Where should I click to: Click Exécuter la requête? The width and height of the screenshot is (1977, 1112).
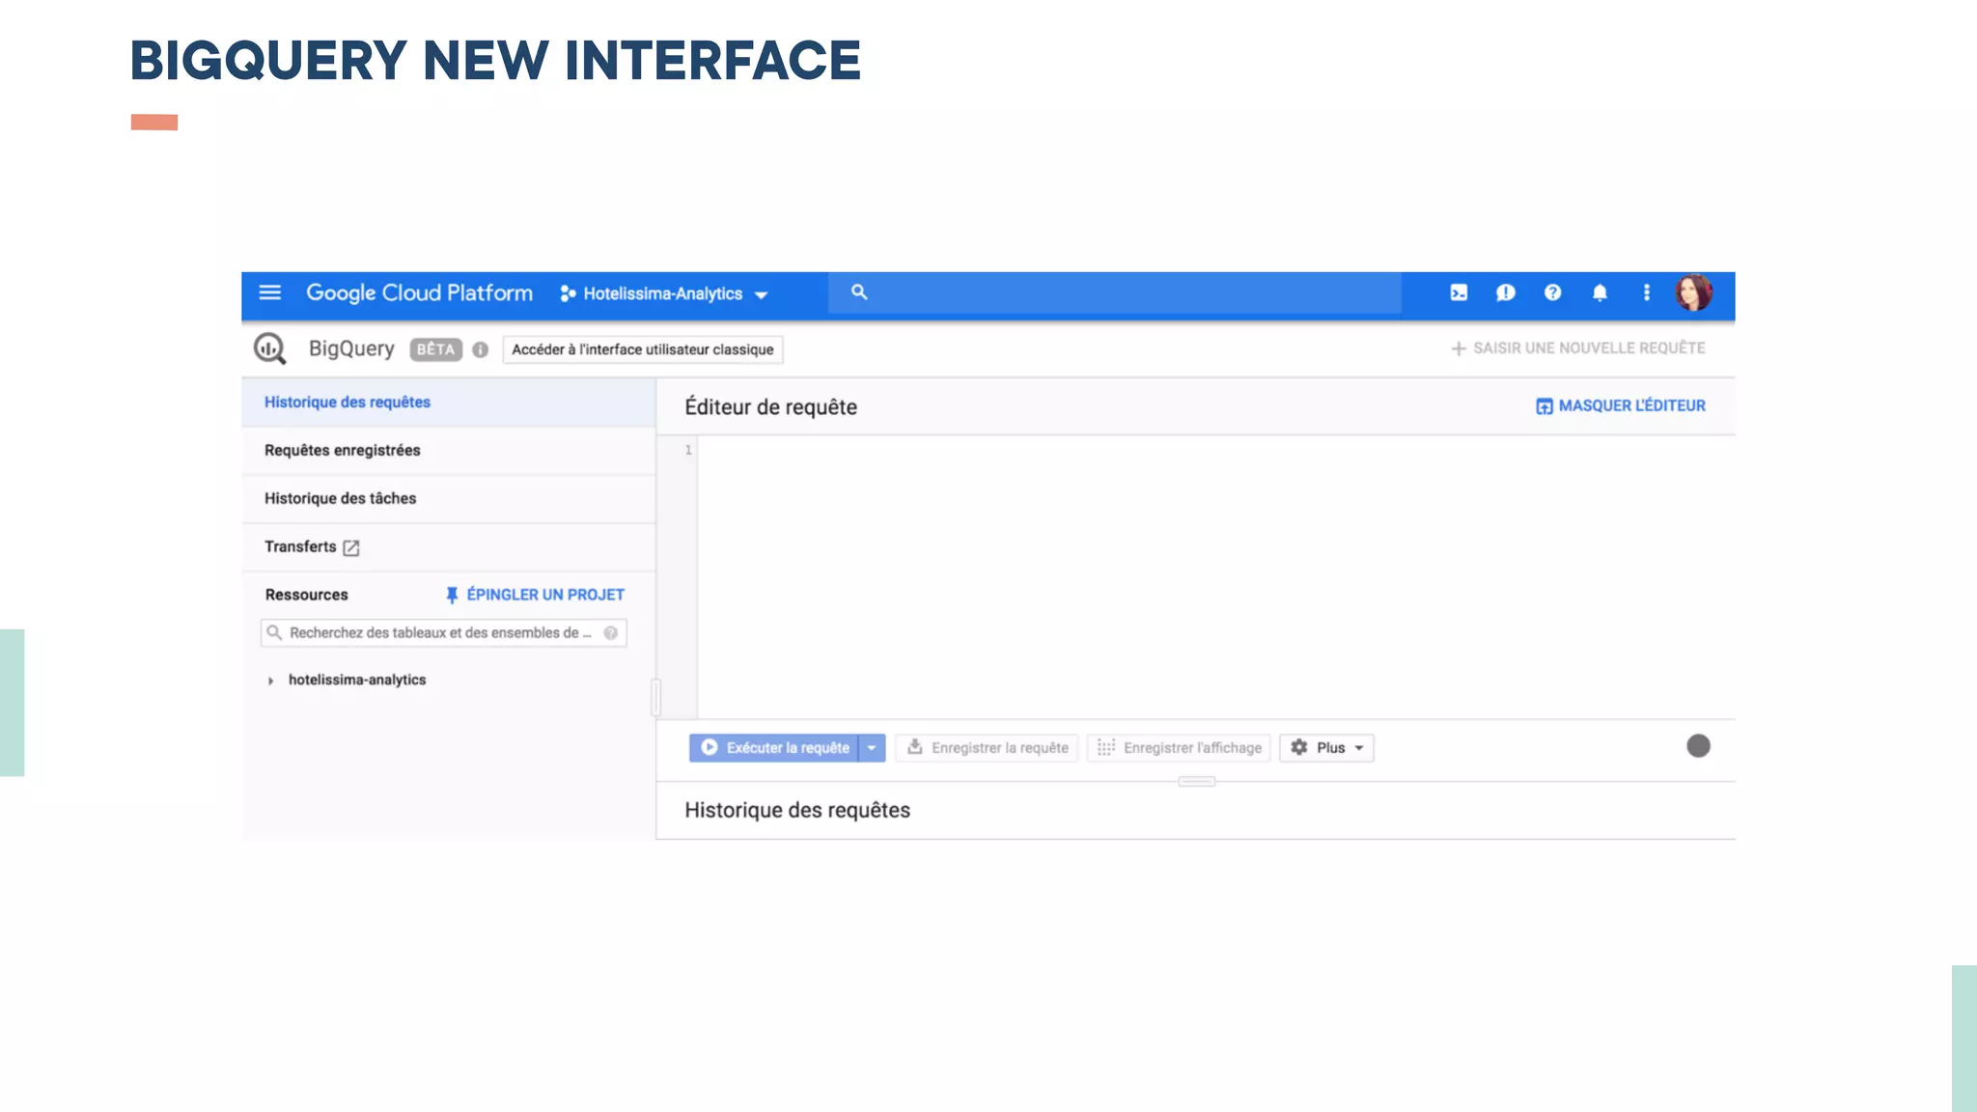tap(774, 748)
